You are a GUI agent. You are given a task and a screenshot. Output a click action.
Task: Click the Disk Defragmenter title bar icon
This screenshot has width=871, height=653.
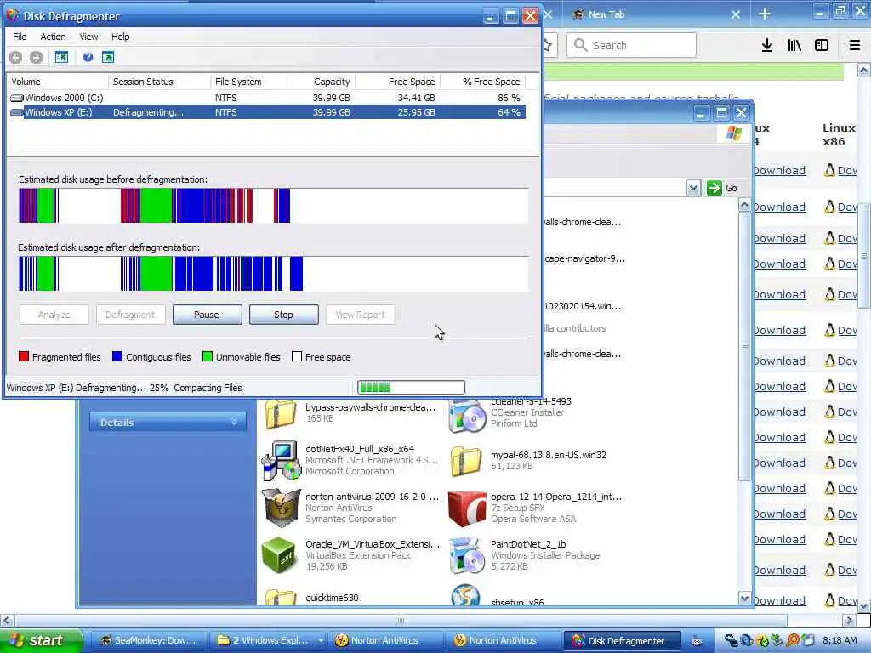click(x=13, y=15)
